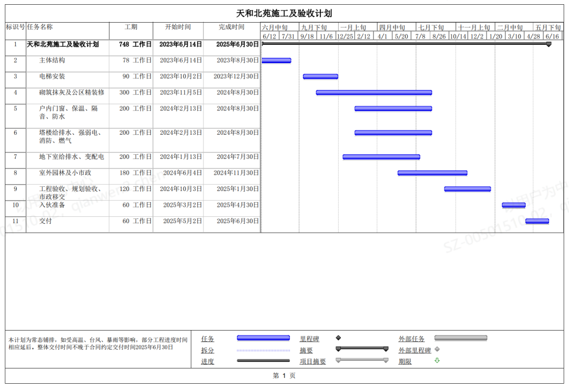Click the 室外园林及小市政 Gantt bar
The image size is (569, 389).
(432, 173)
